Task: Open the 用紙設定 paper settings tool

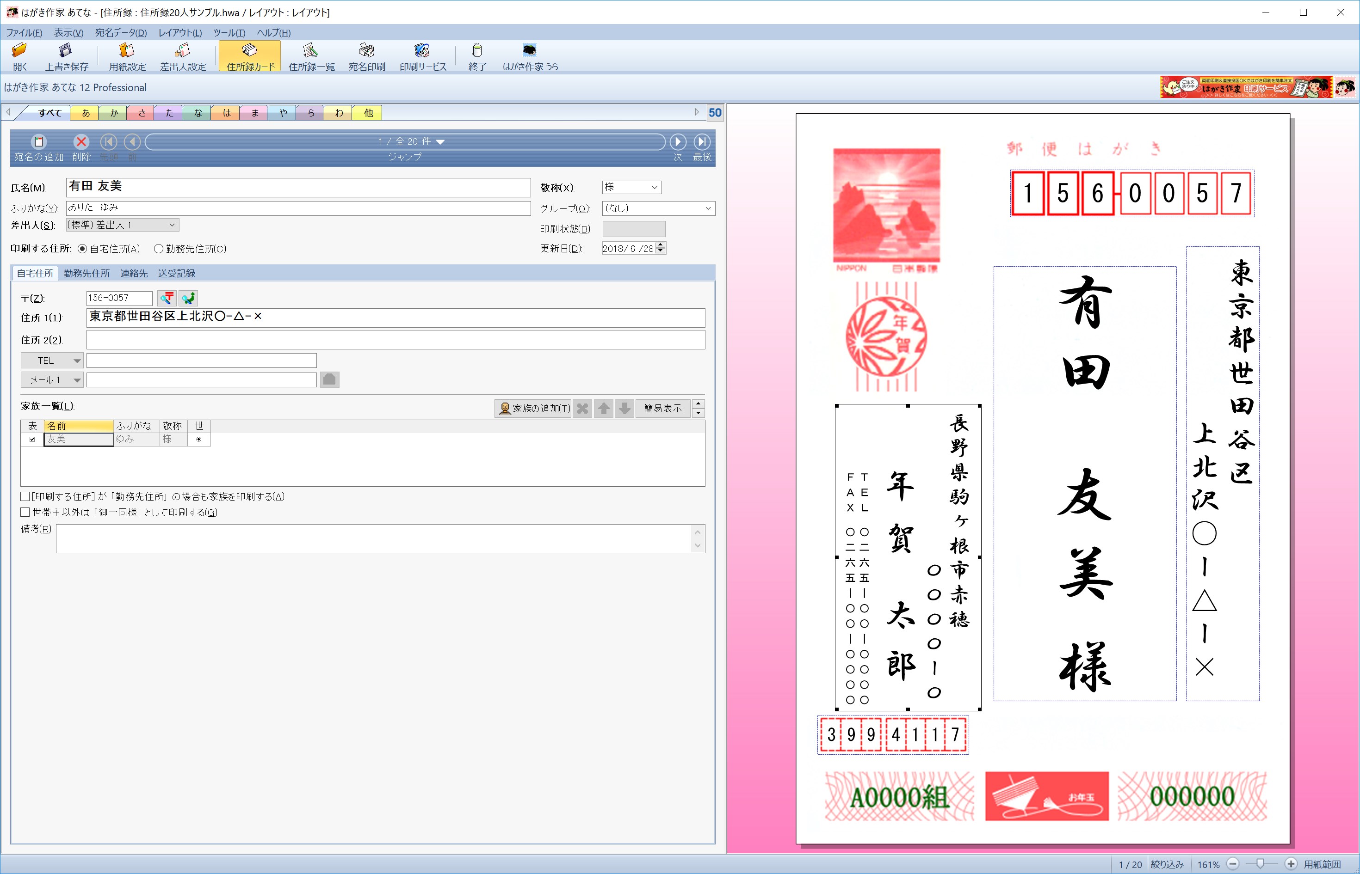Action: [127, 56]
